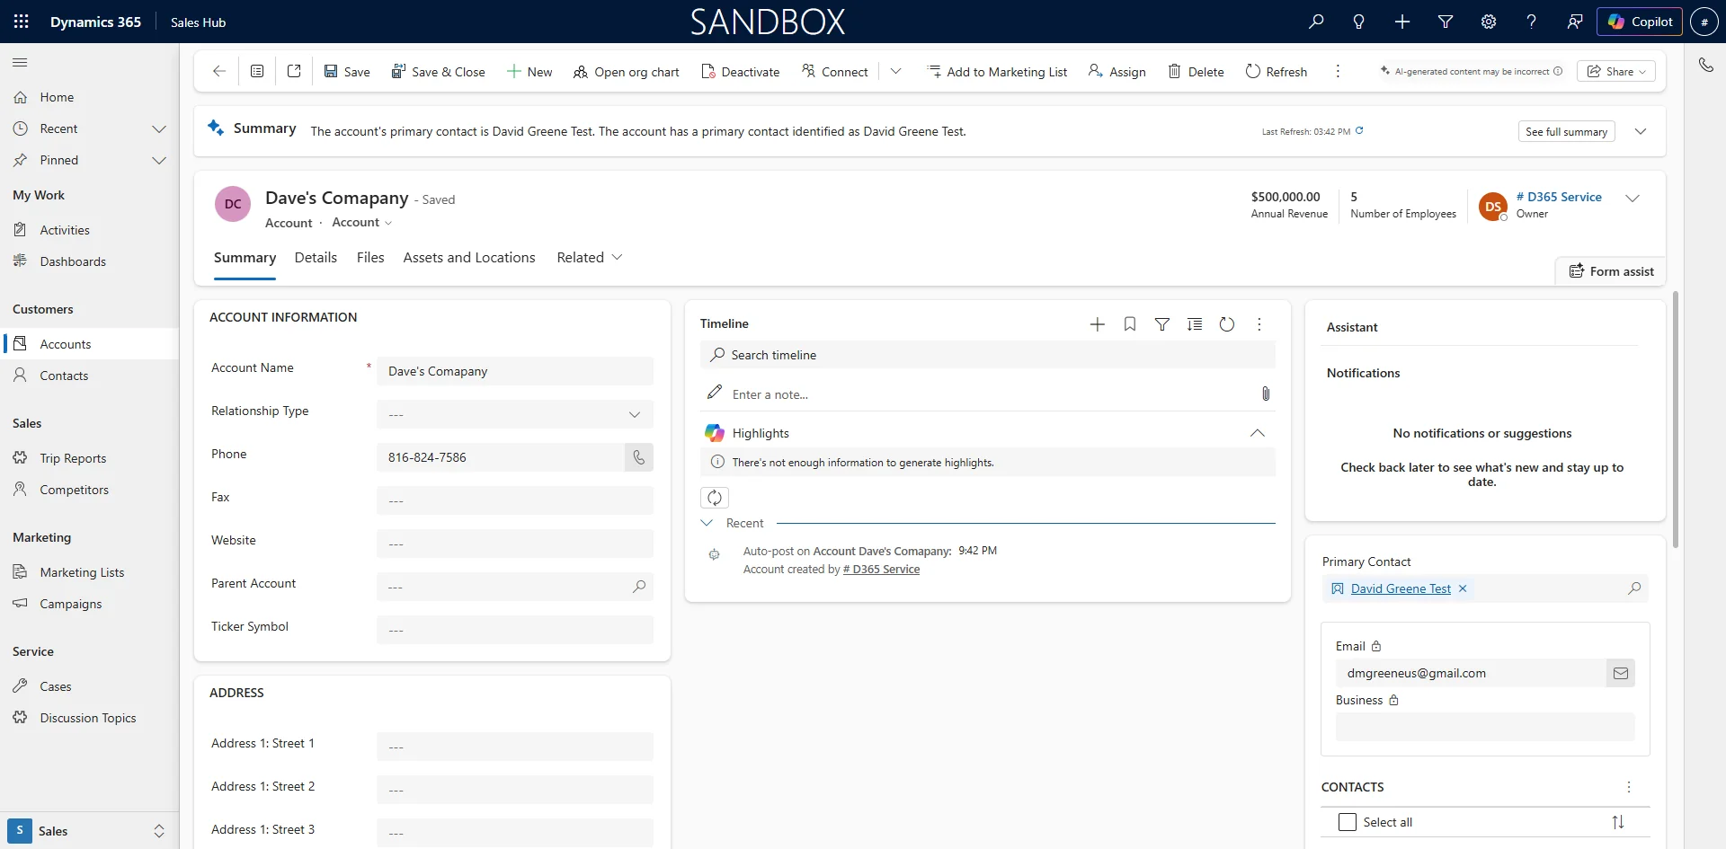The width and height of the screenshot is (1726, 849).
Task: Refresh the Highlights section in the timeline
Action: pyautogui.click(x=714, y=497)
